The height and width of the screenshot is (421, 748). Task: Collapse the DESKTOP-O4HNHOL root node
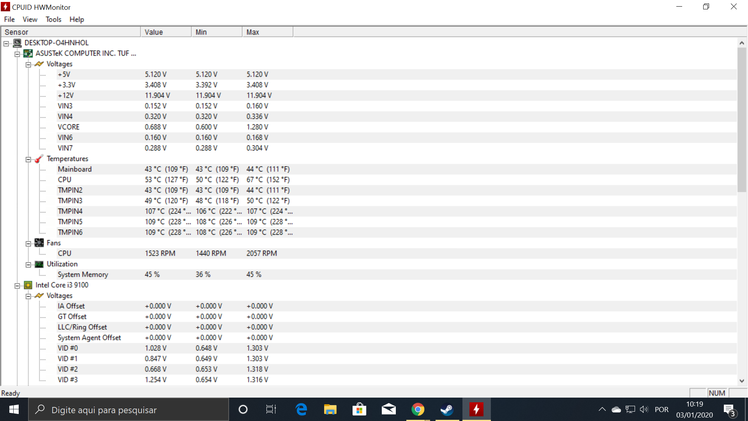pyautogui.click(x=6, y=43)
